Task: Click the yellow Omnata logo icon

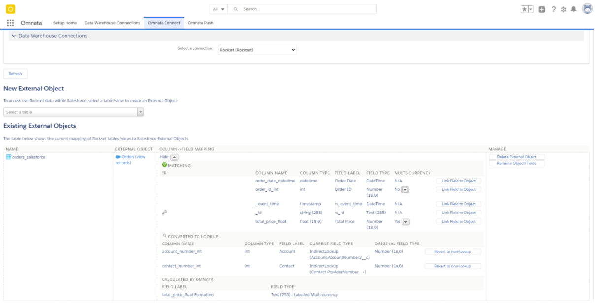Action: [11, 9]
